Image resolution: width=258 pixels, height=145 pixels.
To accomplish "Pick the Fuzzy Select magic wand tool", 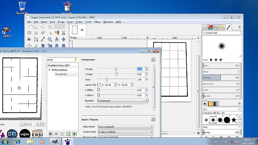I will point(50,33).
